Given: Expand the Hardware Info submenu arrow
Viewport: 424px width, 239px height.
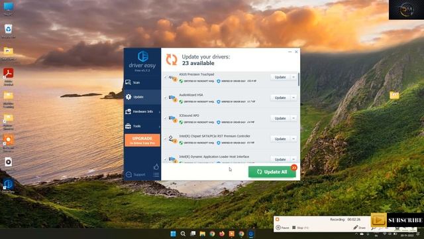Looking at the screenshot, I should click(159, 112).
